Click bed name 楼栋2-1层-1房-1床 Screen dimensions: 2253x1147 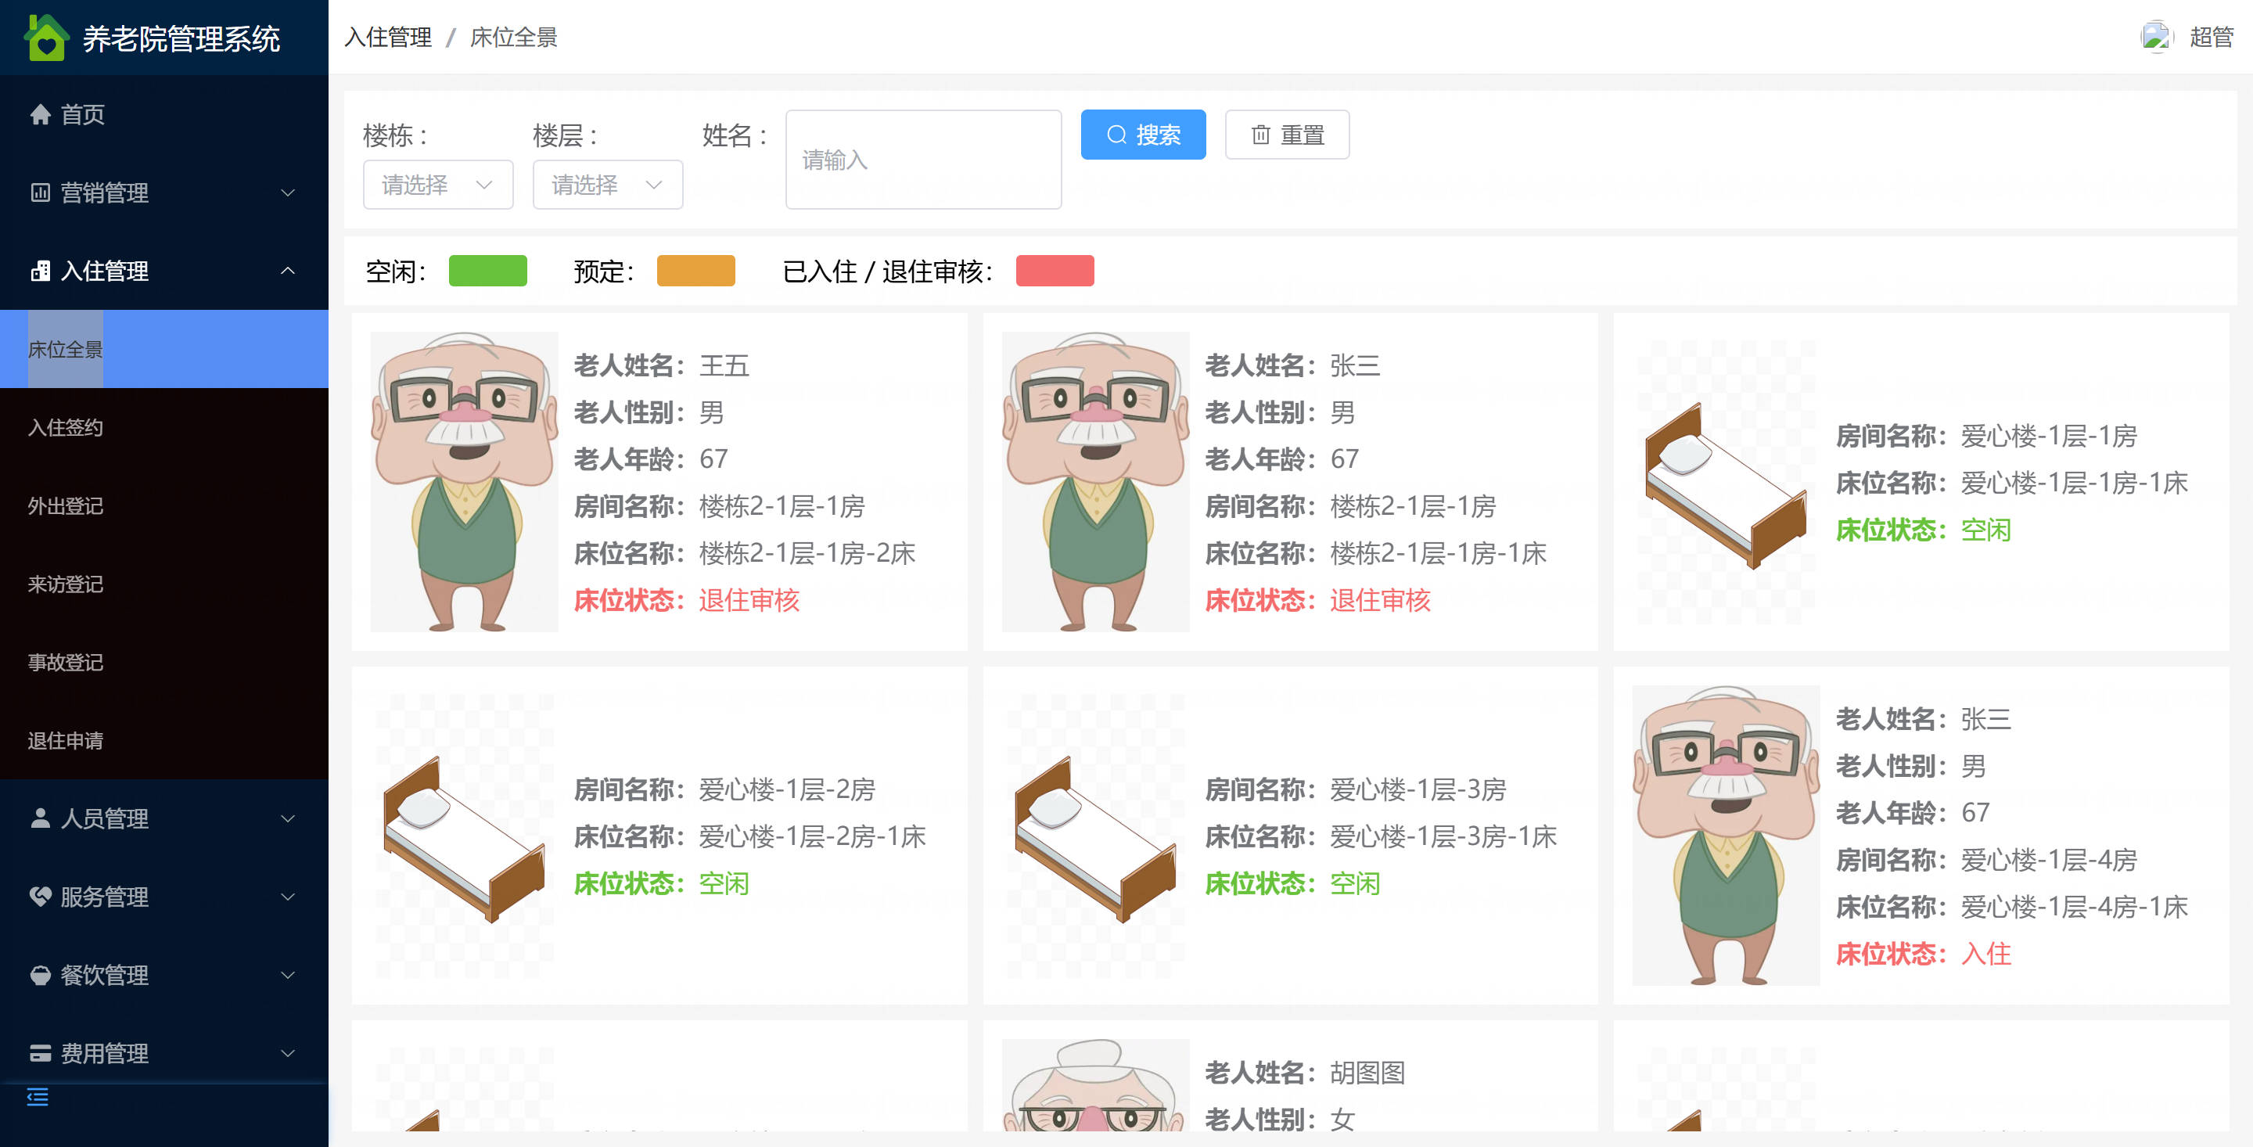click(1439, 553)
